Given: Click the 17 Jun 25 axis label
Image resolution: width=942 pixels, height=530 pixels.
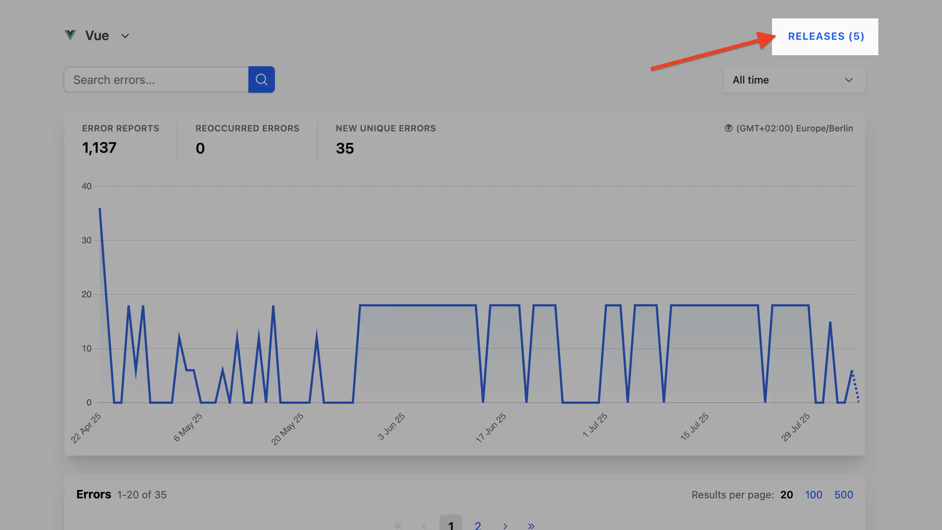Looking at the screenshot, I should 491,427.
